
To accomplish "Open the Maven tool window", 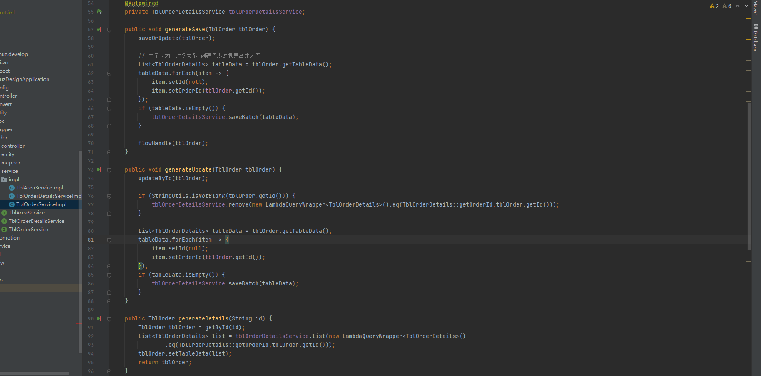I will (x=756, y=8).
